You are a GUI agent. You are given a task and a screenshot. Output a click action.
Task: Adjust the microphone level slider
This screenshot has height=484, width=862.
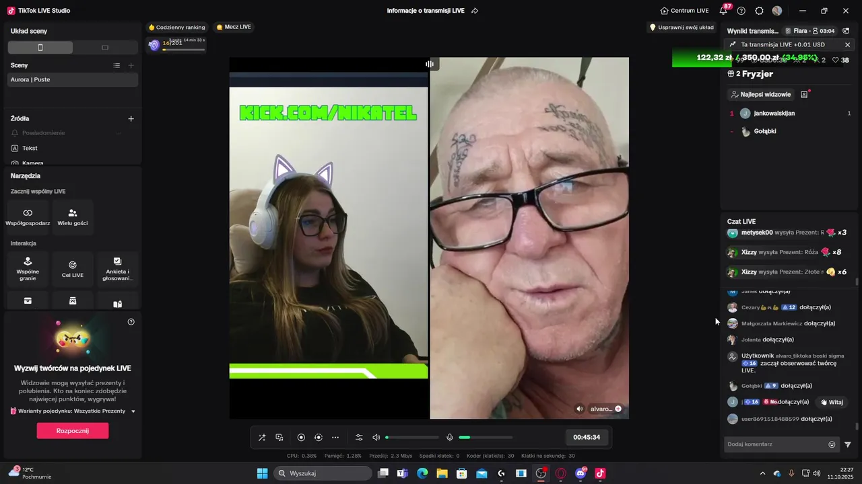coord(486,438)
